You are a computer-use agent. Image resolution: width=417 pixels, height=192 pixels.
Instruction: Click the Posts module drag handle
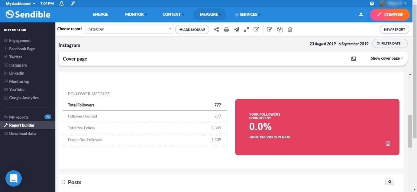tap(63, 182)
